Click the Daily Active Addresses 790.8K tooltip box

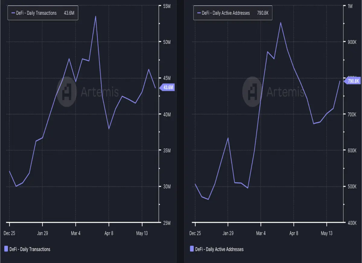pos(233,13)
